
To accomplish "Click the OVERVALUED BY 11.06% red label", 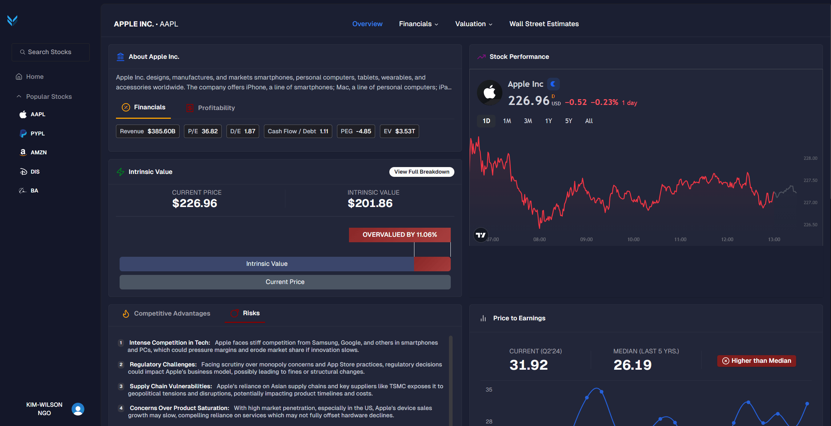I will 400,235.
